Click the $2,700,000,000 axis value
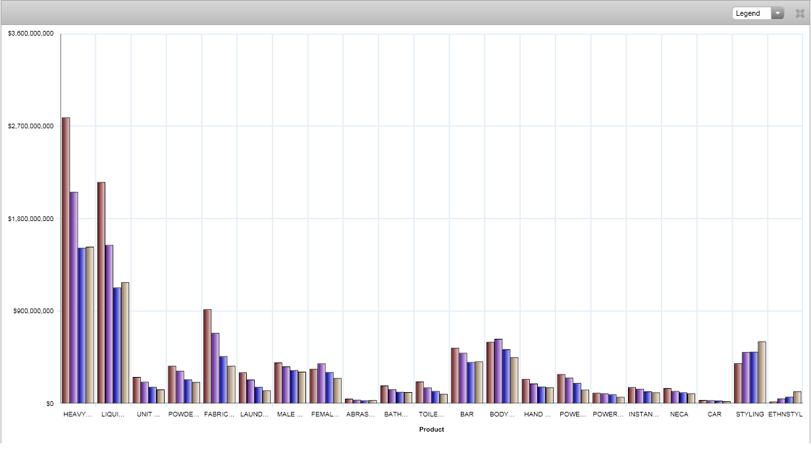The height and width of the screenshot is (450, 811). click(30, 126)
